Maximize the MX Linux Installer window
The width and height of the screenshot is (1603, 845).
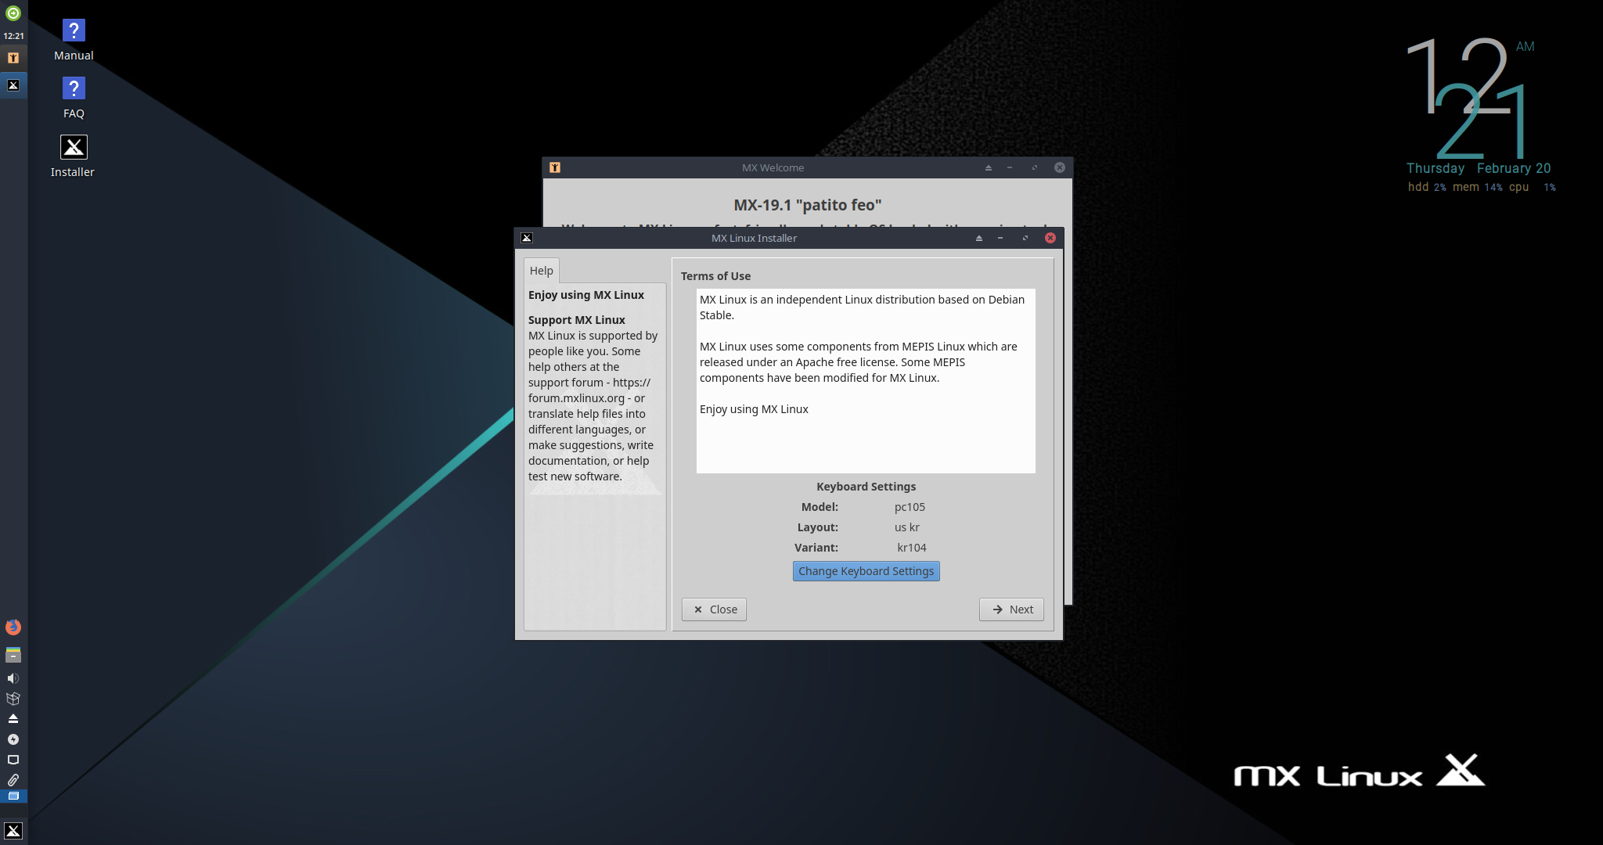1025,238
